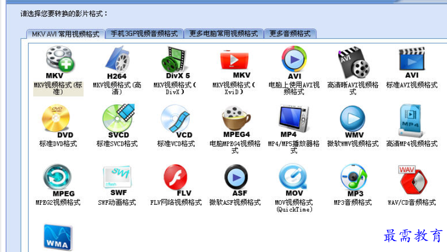
Task: Choose the red FLV Flash icon
Action: point(177,180)
